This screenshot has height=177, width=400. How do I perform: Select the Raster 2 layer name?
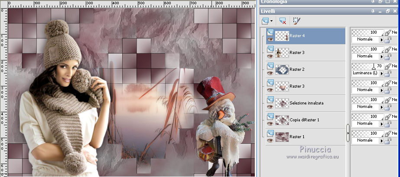297,70
